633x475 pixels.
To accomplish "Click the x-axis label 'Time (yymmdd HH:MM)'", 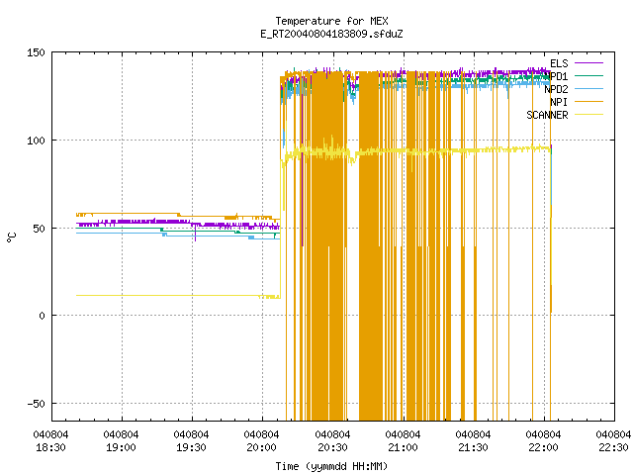I will [x=331, y=466].
